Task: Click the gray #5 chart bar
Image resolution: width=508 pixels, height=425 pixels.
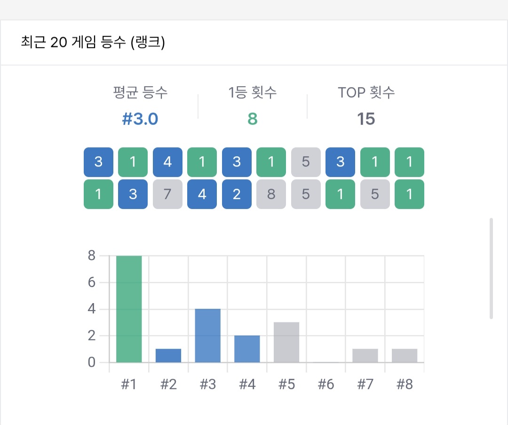Action: (x=286, y=342)
